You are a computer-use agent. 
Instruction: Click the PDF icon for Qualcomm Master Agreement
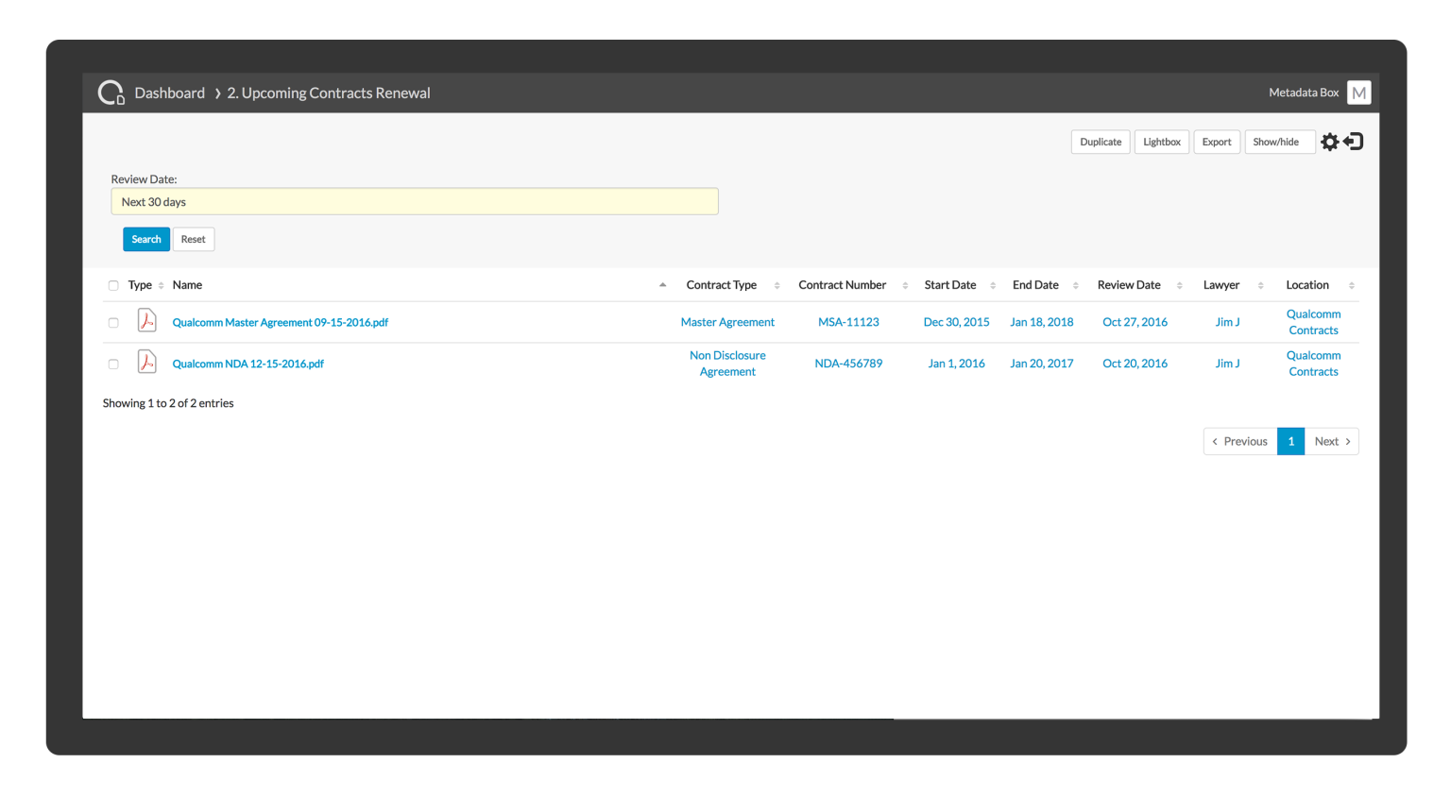(147, 321)
